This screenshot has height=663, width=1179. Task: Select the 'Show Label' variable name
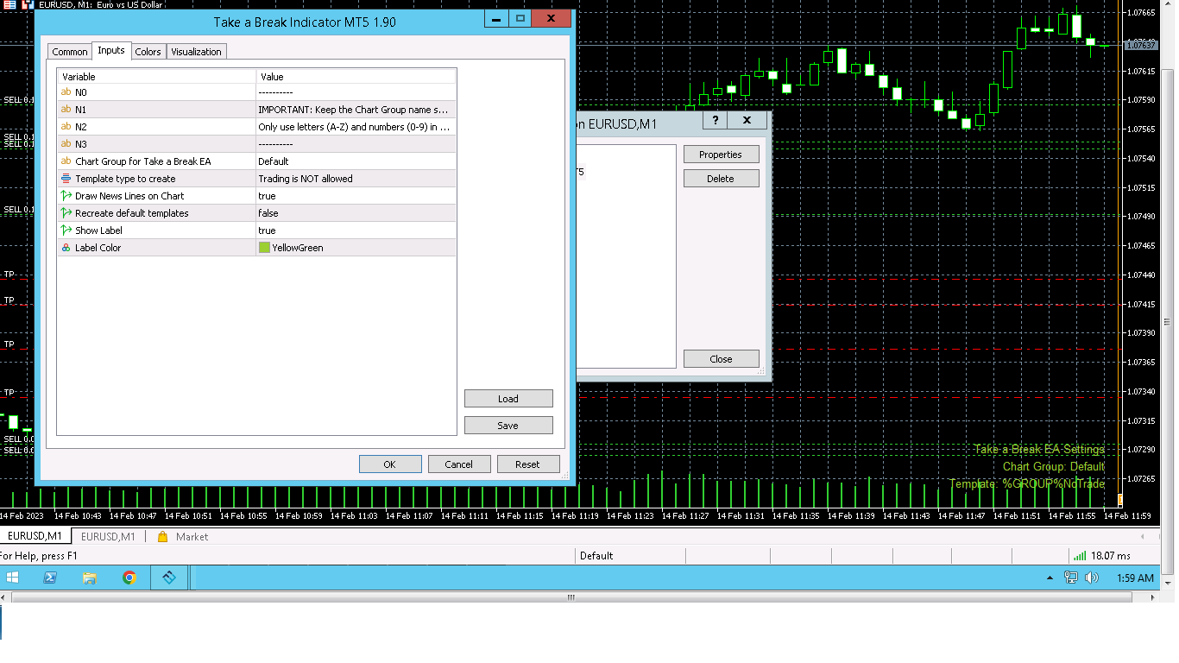pyautogui.click(x=98, y=230)
